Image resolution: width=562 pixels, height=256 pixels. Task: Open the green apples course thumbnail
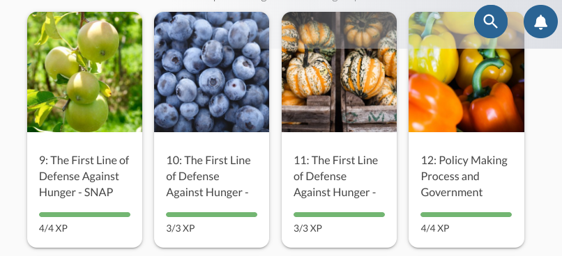pos(84,72)
